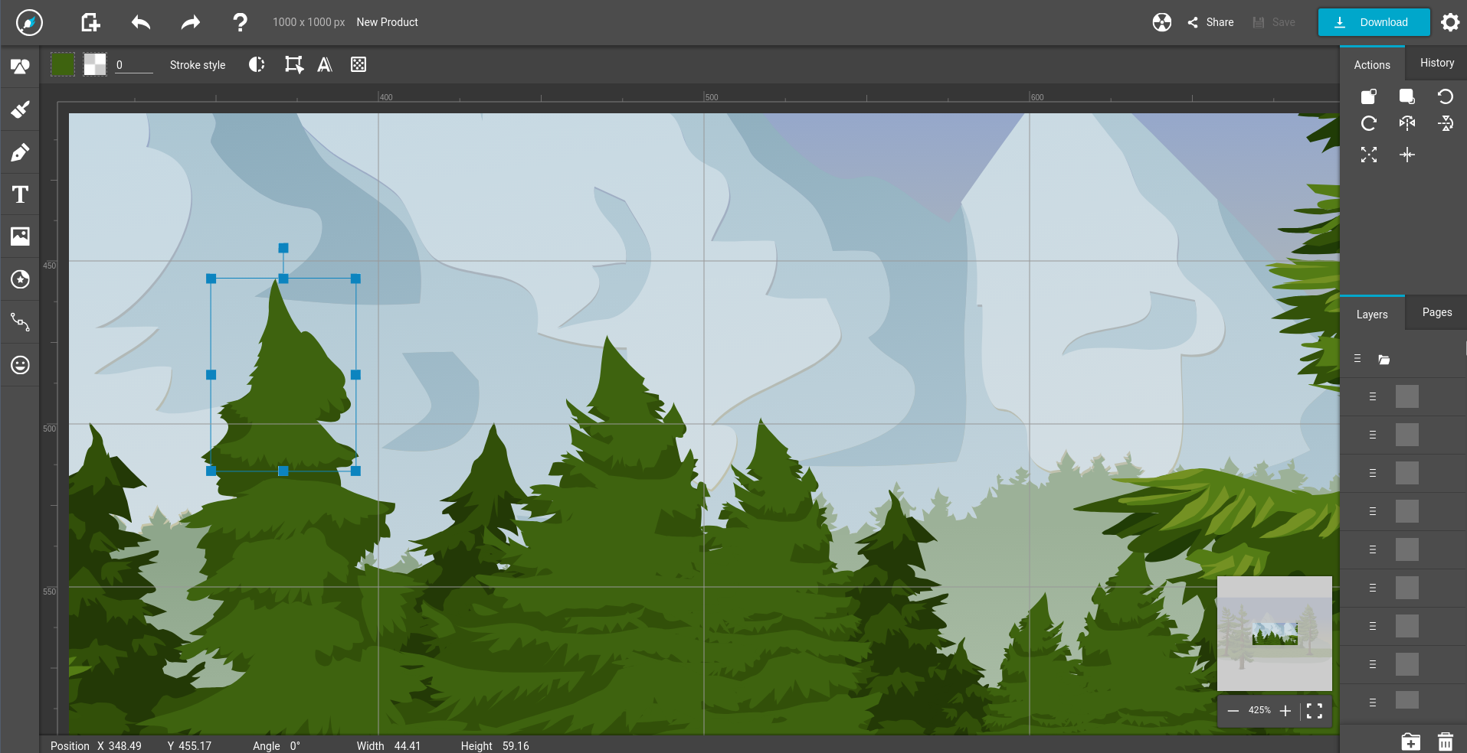This screenshot has height=753, width=1467.
Task: Switch to the Layers tab
Action: click(x=1372, y=314)
